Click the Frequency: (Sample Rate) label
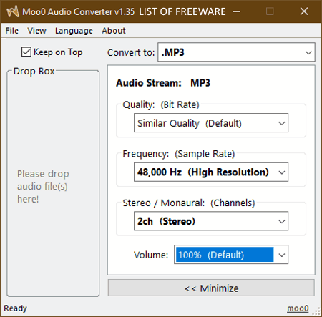The height and width of the screenshot is (317, 322). point(179,154)
